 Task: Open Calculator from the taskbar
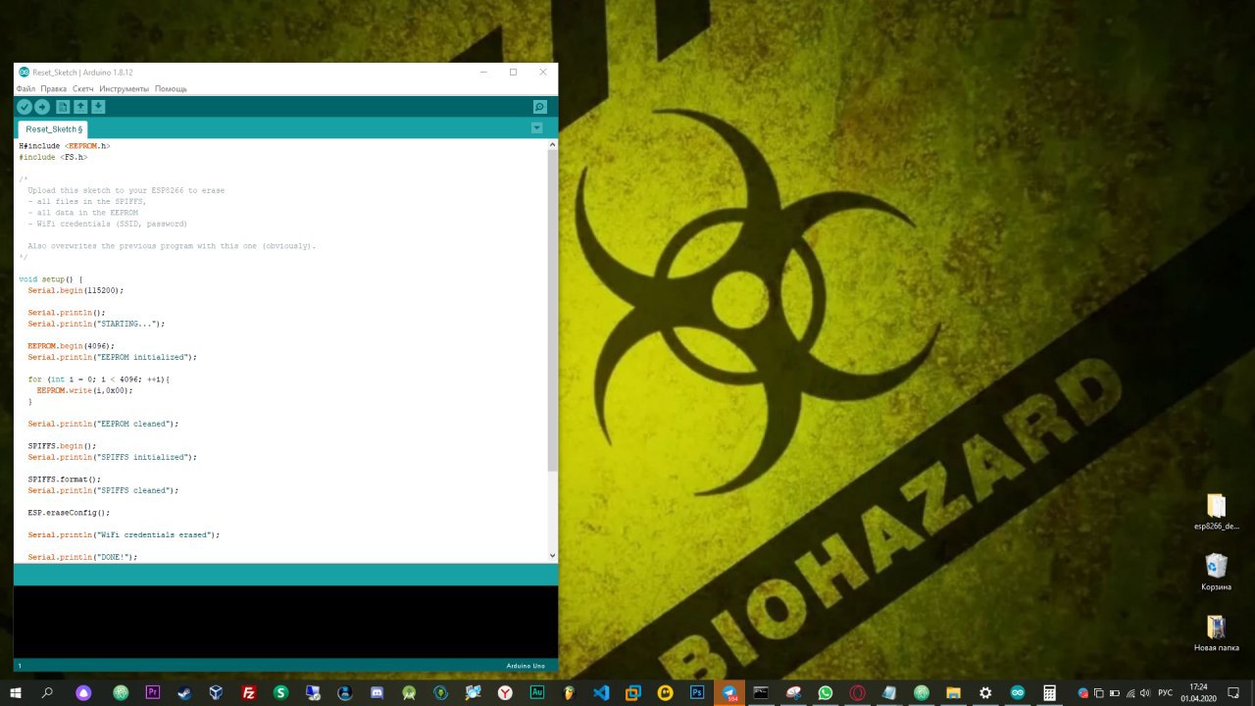(x=1049, y=692)
